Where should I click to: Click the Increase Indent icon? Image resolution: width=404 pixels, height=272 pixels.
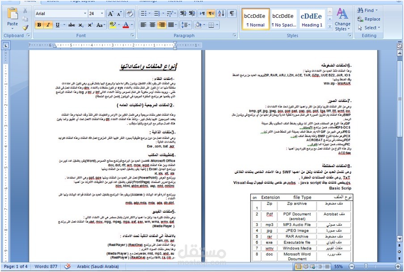[192, 13]
